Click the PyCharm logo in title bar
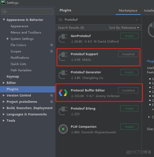 click(x=3, y=2)
